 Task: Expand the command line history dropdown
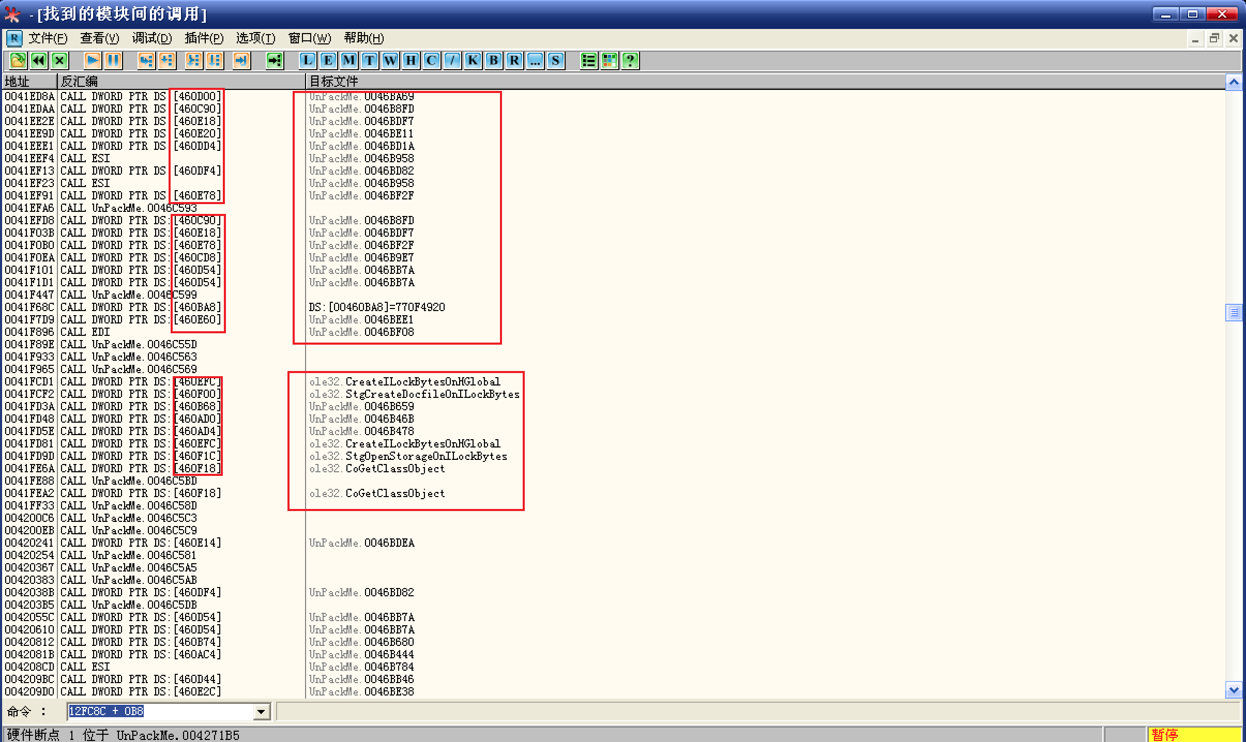pos(262,712)
